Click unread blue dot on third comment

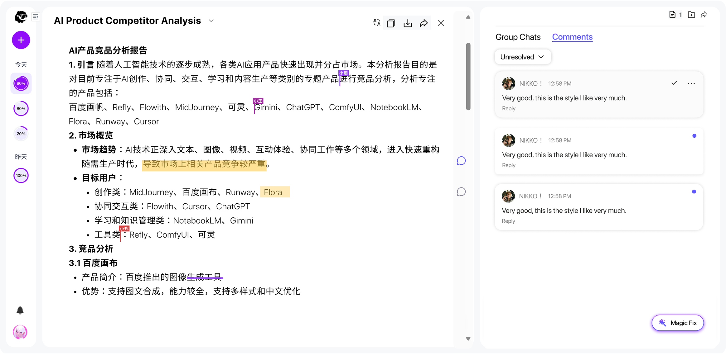point(694,192)
